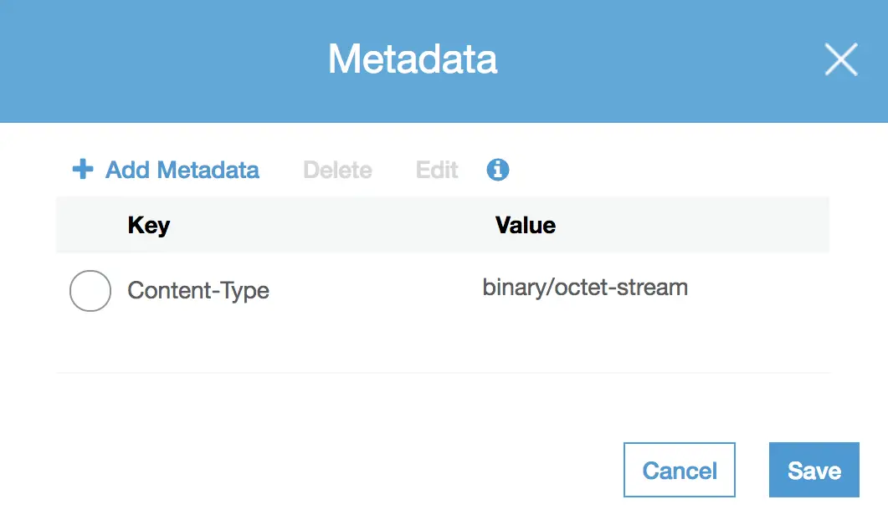Viewport: 888px width, 525px height.
Task: Click the Key column header
Action: [x=148, y=225]
